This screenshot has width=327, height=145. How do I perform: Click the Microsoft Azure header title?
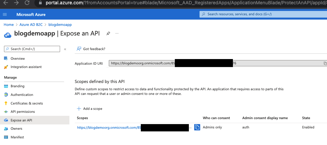[x=31, y=15]
